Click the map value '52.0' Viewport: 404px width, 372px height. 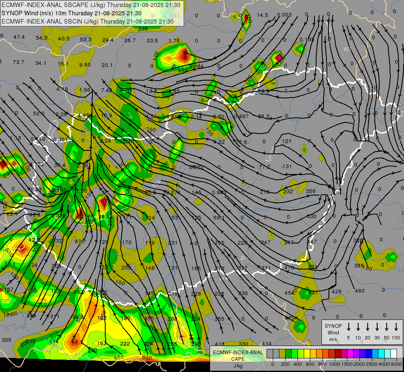(39, 114)
